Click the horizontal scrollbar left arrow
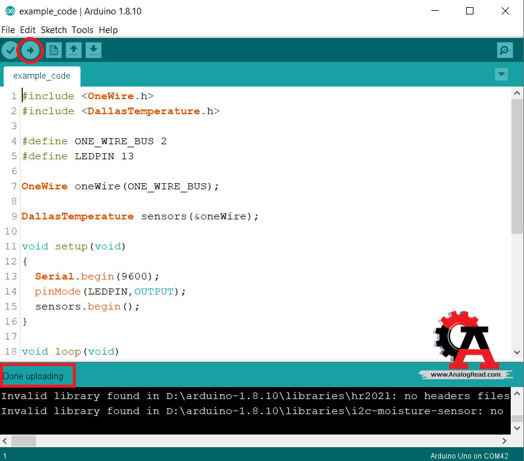 (x=5, y=441)
